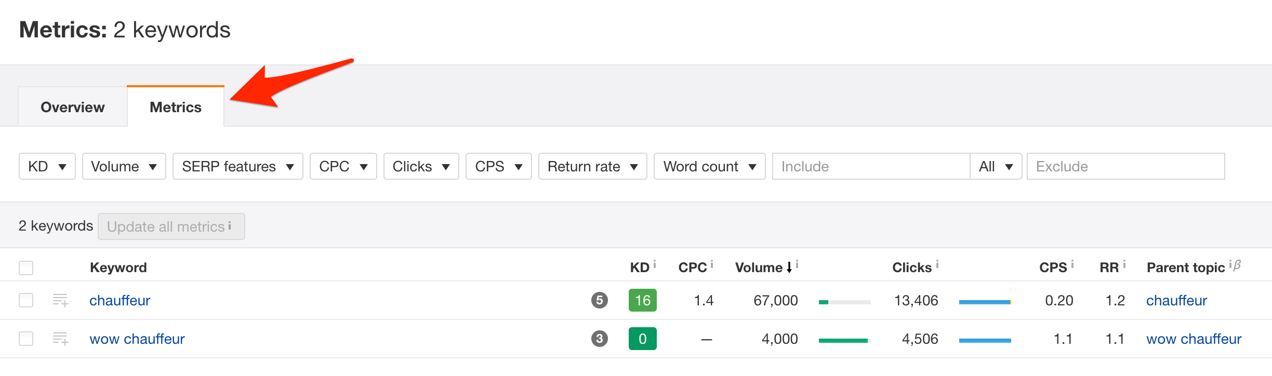Open the wow chauffeur keyword link

tap(137, 339)
